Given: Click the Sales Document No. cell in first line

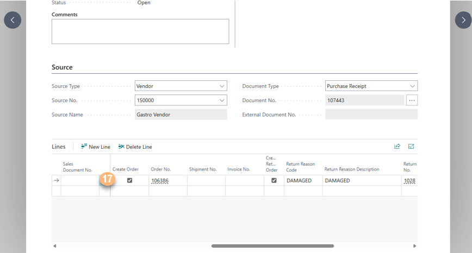Looking at the screenshot, I should [x=80, y=181].
